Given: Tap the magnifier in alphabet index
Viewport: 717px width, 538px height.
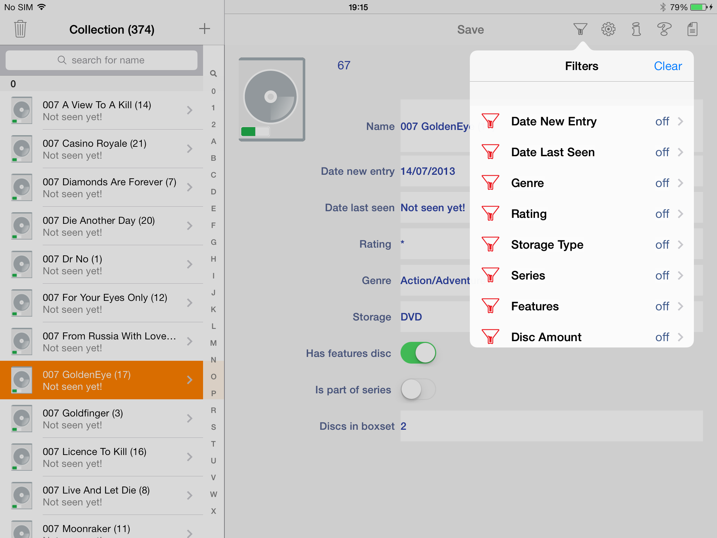Looking at the screenshot, I should 213,74.
